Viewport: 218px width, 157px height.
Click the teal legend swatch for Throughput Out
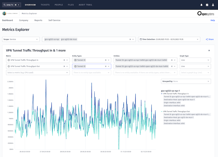click(161, 111)
